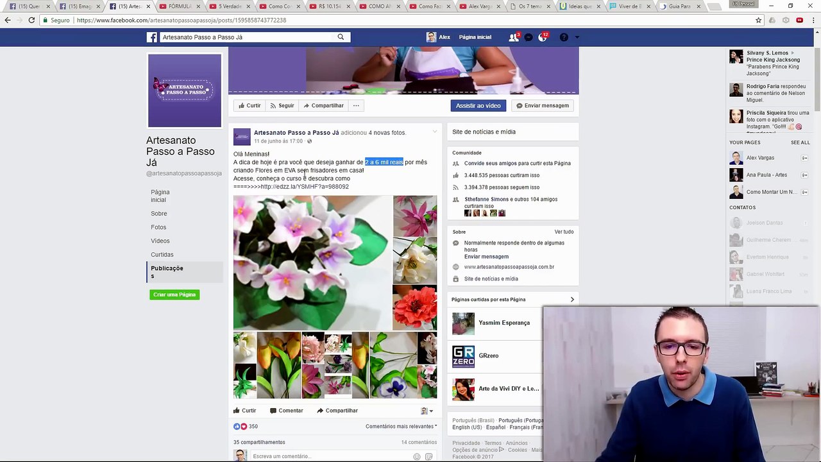This screenshot has width=821, height=462.
Task: Open comment-as identity selector
Action: pyautogui.click(x=427, y=411)
